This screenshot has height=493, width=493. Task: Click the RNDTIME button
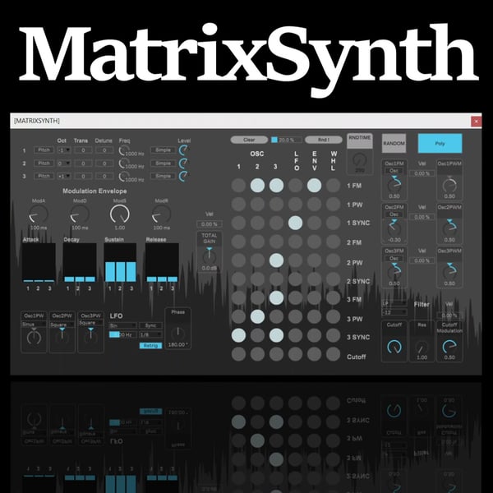click(x=360, y=141)
